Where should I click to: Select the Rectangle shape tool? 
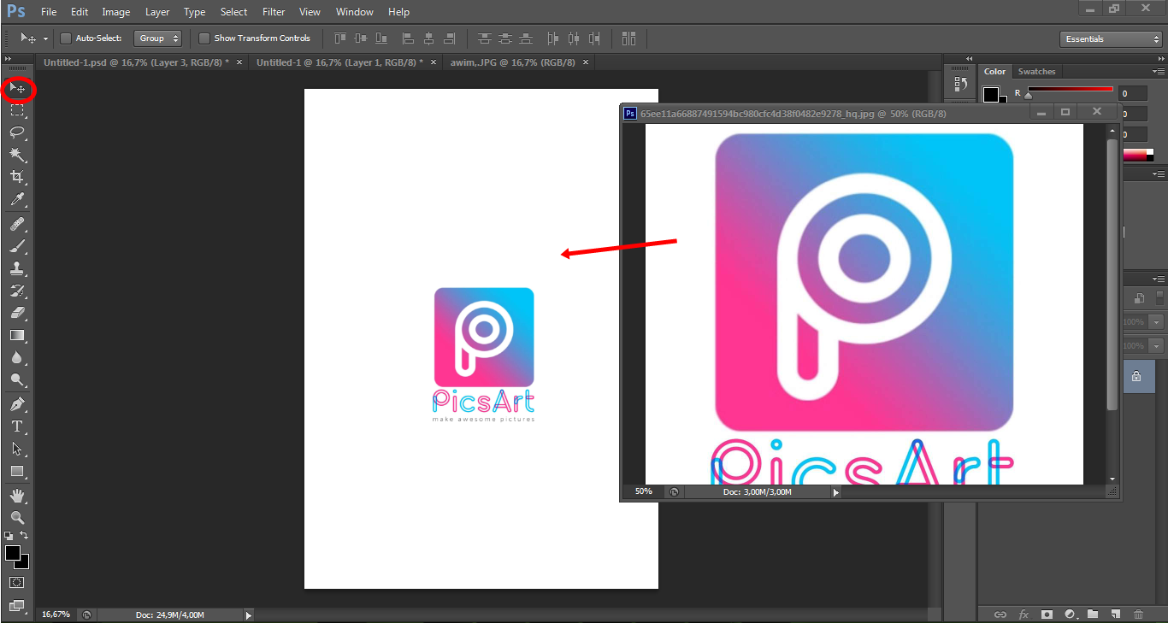coord(17,471)
